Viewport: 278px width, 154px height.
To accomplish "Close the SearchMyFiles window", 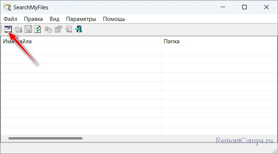I will tap(266, 7).
